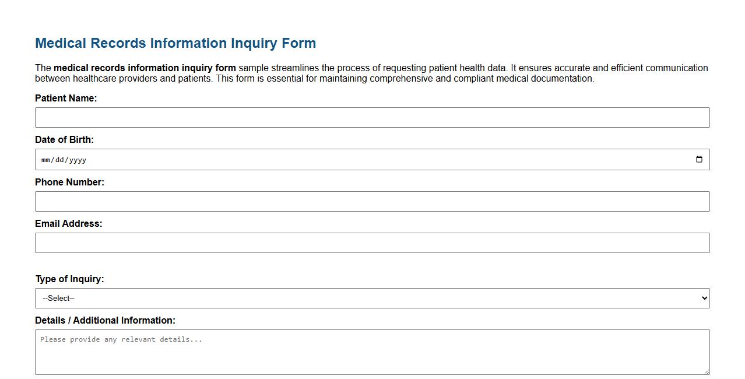The height and width of the screenshot is (379, 745).
Task: Select the mm segment of Date of Birth
Action: (45, 159)
